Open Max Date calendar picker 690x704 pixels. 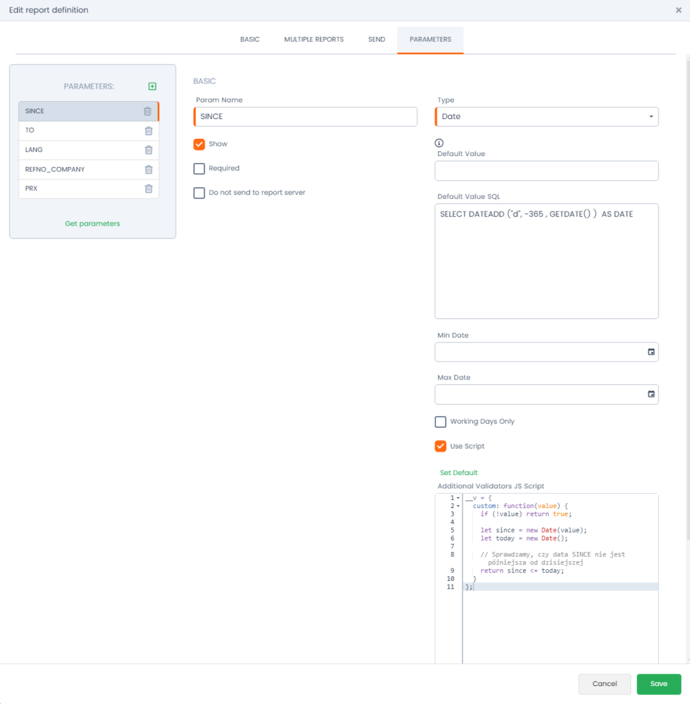pyautogui.click(x=651, y=395)
